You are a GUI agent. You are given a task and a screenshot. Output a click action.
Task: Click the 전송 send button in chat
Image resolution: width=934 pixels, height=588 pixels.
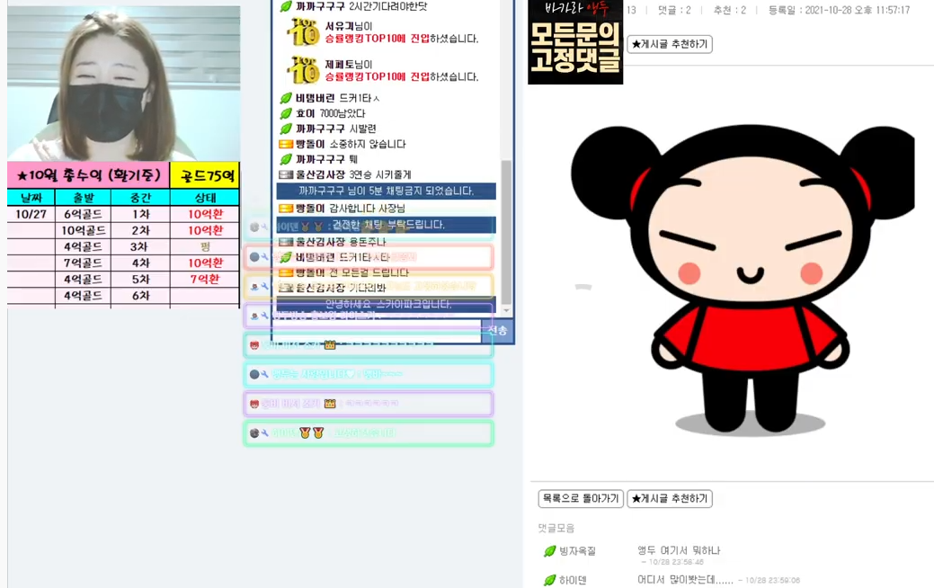(x=497, y=330)
